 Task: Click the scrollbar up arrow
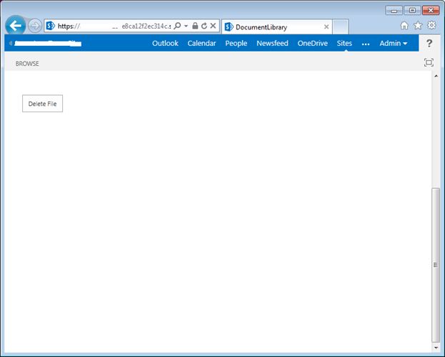436,76
